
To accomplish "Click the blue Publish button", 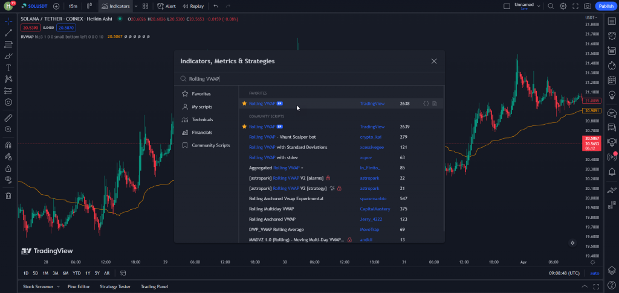I will pos(605,6).
